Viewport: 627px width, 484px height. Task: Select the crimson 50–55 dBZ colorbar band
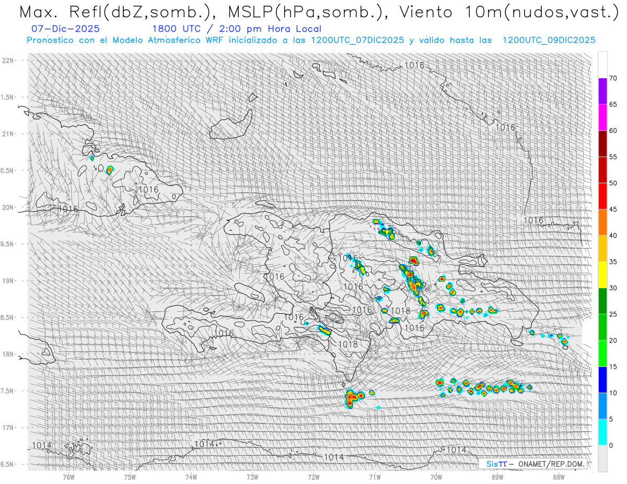tap(602, 170)
